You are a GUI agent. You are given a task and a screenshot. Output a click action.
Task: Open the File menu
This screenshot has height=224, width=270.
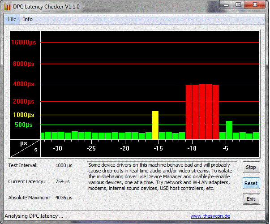pos(12,19)
